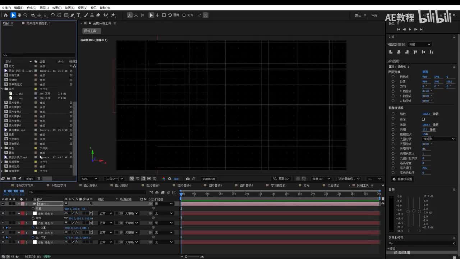Toggle the 对齐 snapping checkbox in toolbar

point(184,15)
